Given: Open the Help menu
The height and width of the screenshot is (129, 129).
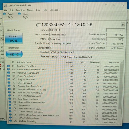Looking at the screenshot, I should tap(45, 10).
